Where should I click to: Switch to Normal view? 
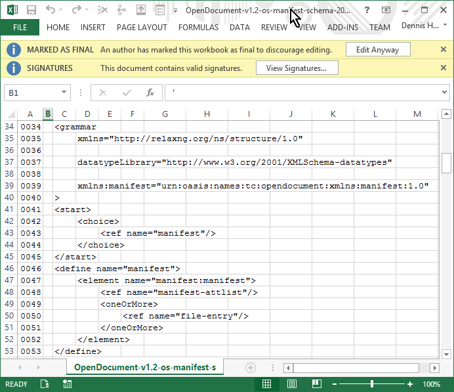pyautogui.click(x=267, y=384)
